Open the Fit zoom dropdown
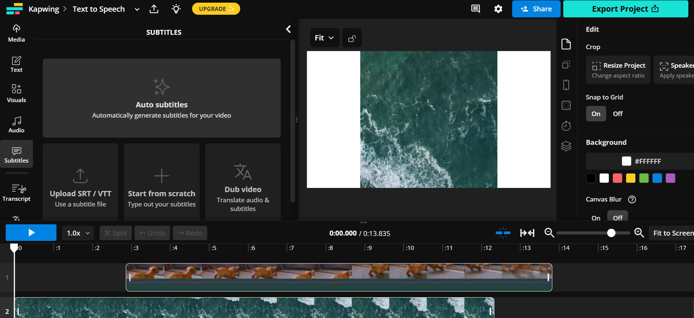 point(325,38)
